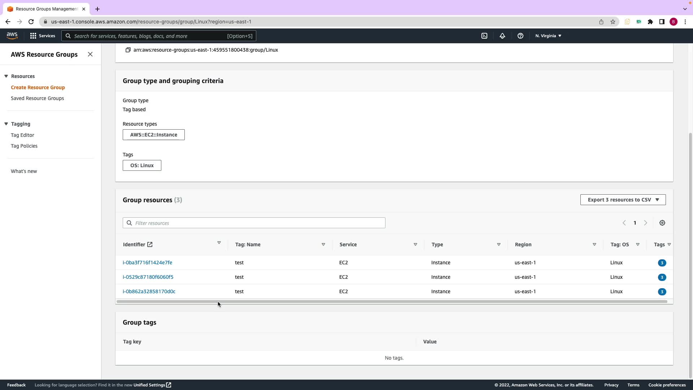Expand Export 3 resources to CSV dropdown

pyautogui.click(x=623, y=200)
